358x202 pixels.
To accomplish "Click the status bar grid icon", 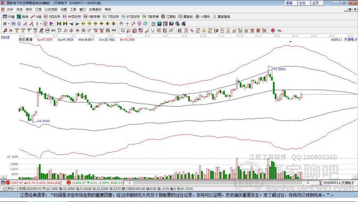I will click(x=3, y=183).
